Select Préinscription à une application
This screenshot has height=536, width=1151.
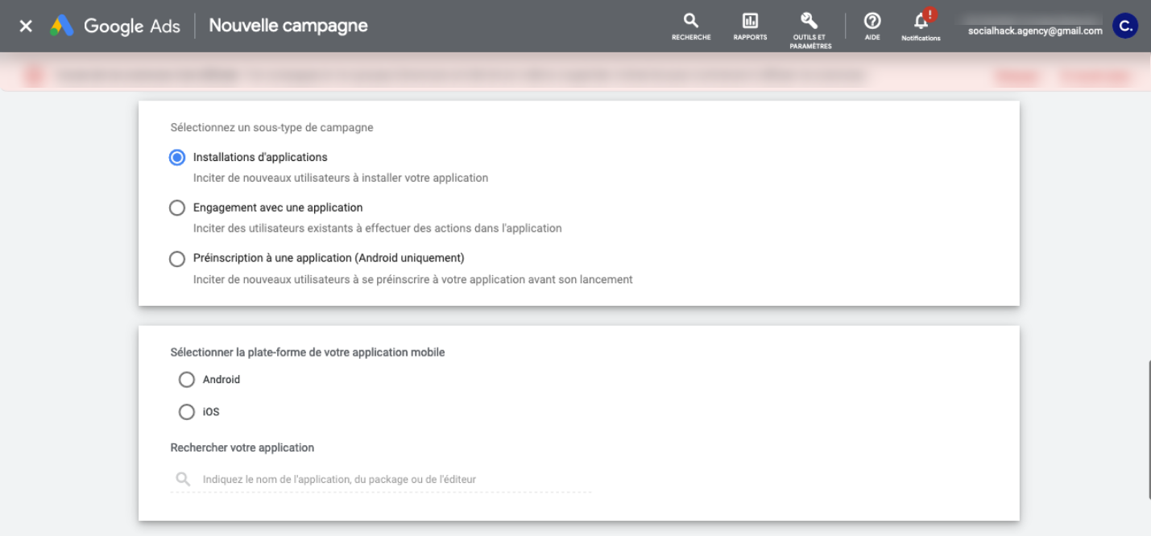[177, 258]
